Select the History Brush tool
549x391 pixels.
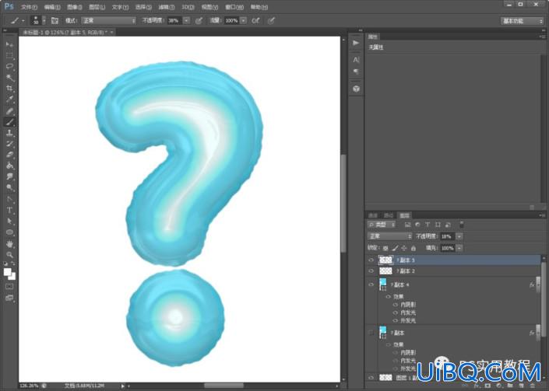9,144
